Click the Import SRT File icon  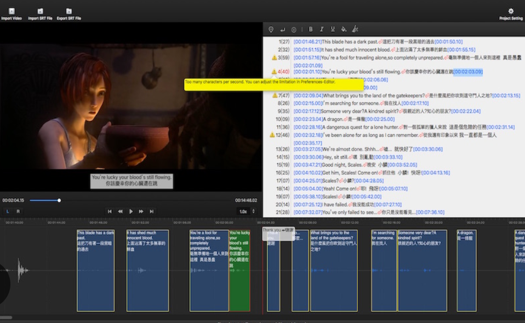click(x=40, y=11)
